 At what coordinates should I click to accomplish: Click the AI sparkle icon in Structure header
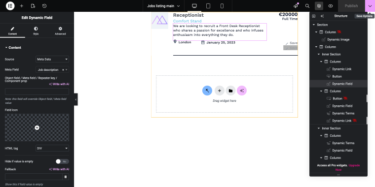[x=322, y=16]
